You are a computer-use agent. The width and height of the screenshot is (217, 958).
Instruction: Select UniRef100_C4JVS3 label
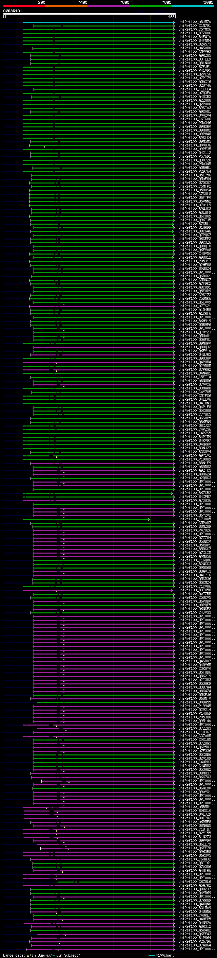click(195, 613)
